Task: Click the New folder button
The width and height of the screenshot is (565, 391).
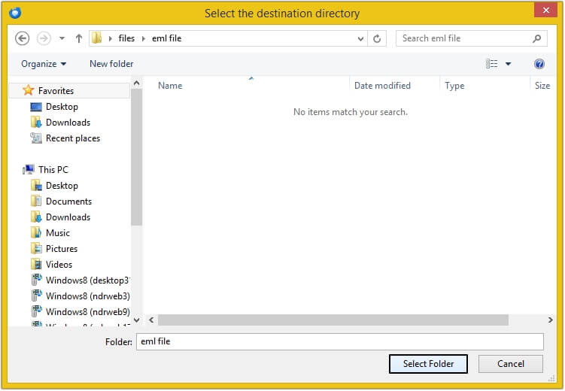Action: click(x=111, y=64)
